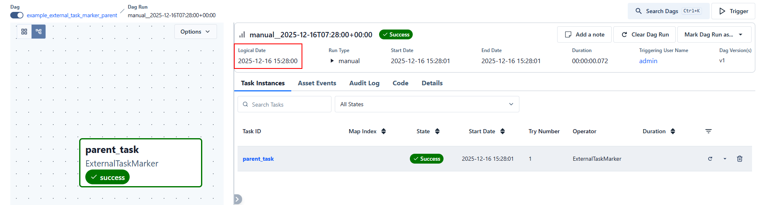Viewport: 759px width, 205px height.
Task: Click Success state badge for parent_task
Action: point(427,159)
